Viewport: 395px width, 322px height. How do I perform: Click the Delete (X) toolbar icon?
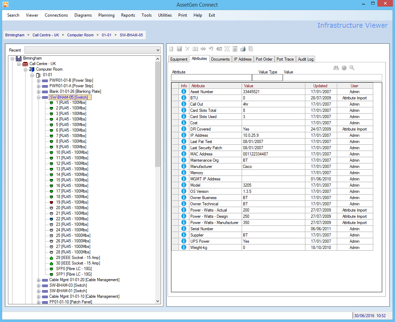point(187,48)
